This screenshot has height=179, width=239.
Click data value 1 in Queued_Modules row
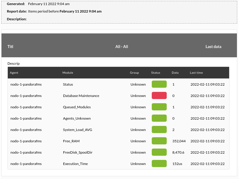click(173, 107)
